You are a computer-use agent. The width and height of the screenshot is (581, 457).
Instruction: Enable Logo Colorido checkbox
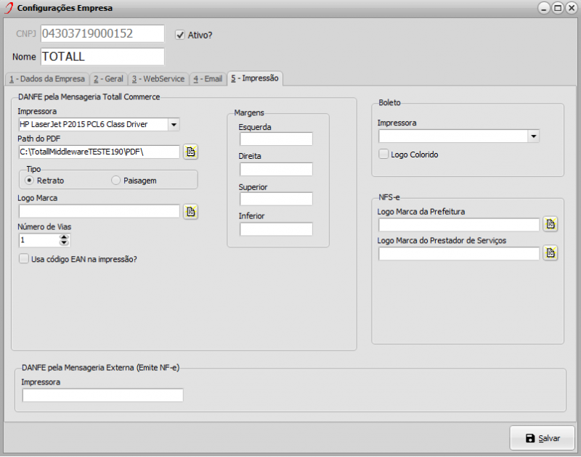pos(384,155)
